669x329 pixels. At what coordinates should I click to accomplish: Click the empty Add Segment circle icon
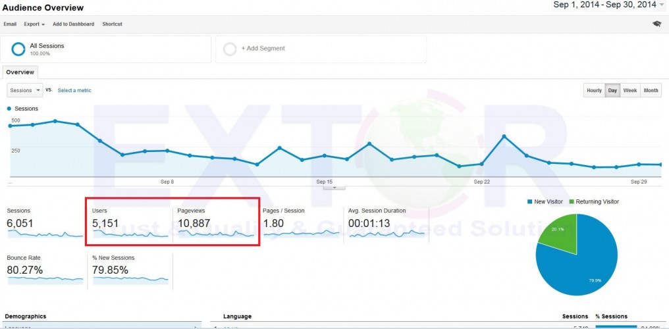[x=230, y=49]
